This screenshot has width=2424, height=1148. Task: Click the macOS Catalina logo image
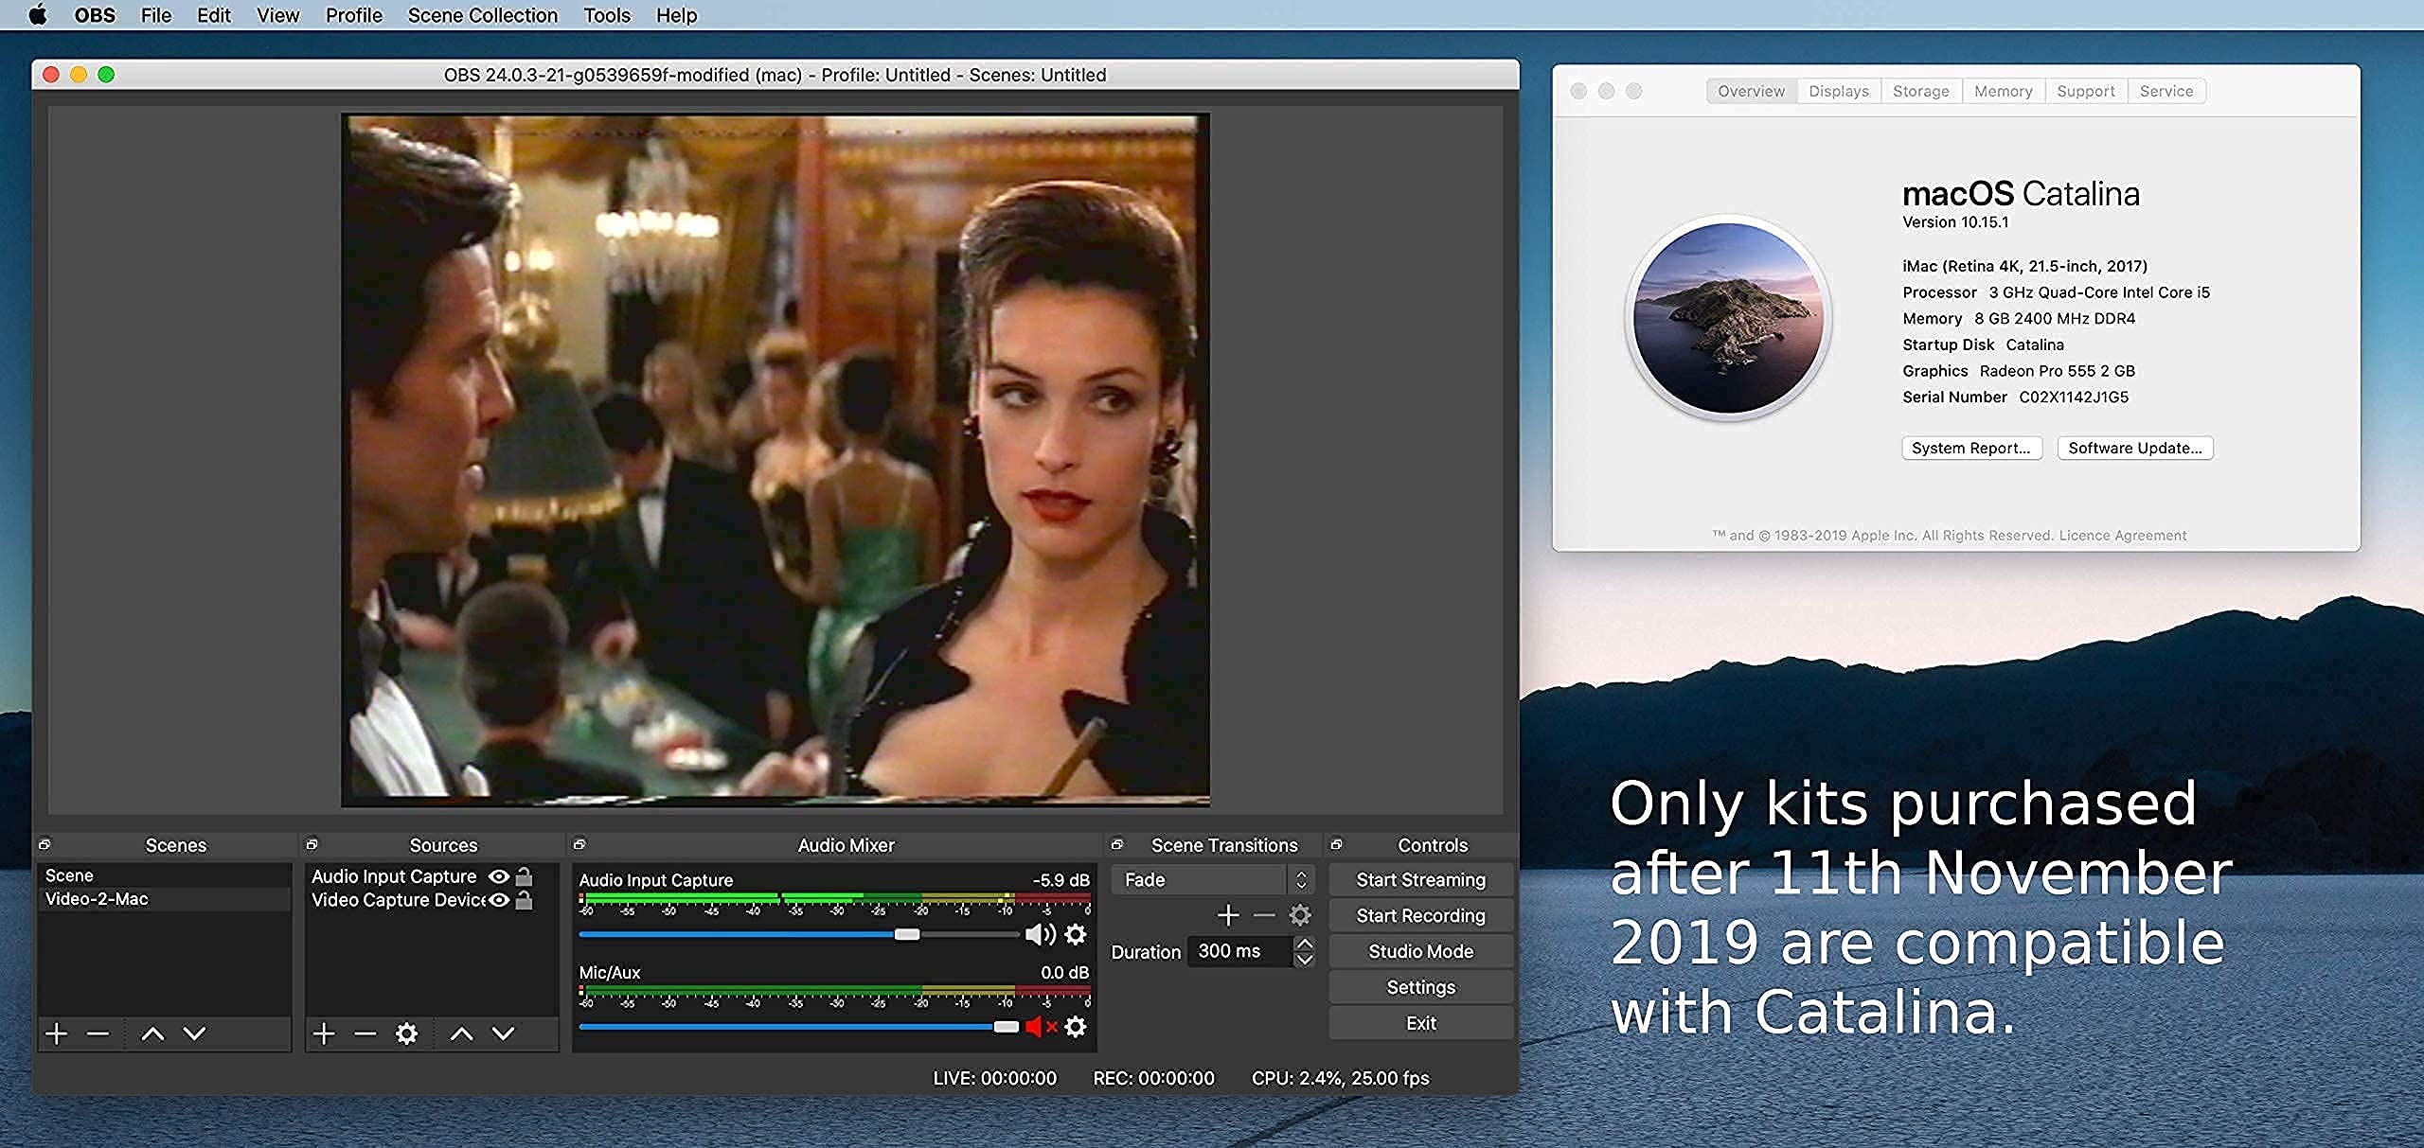[1729, 318]
